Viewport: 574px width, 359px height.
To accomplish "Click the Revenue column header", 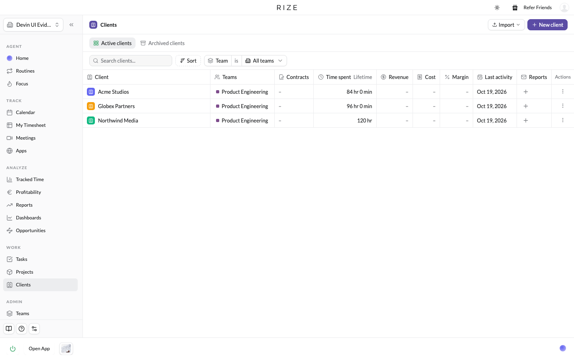I will point(395,77).
